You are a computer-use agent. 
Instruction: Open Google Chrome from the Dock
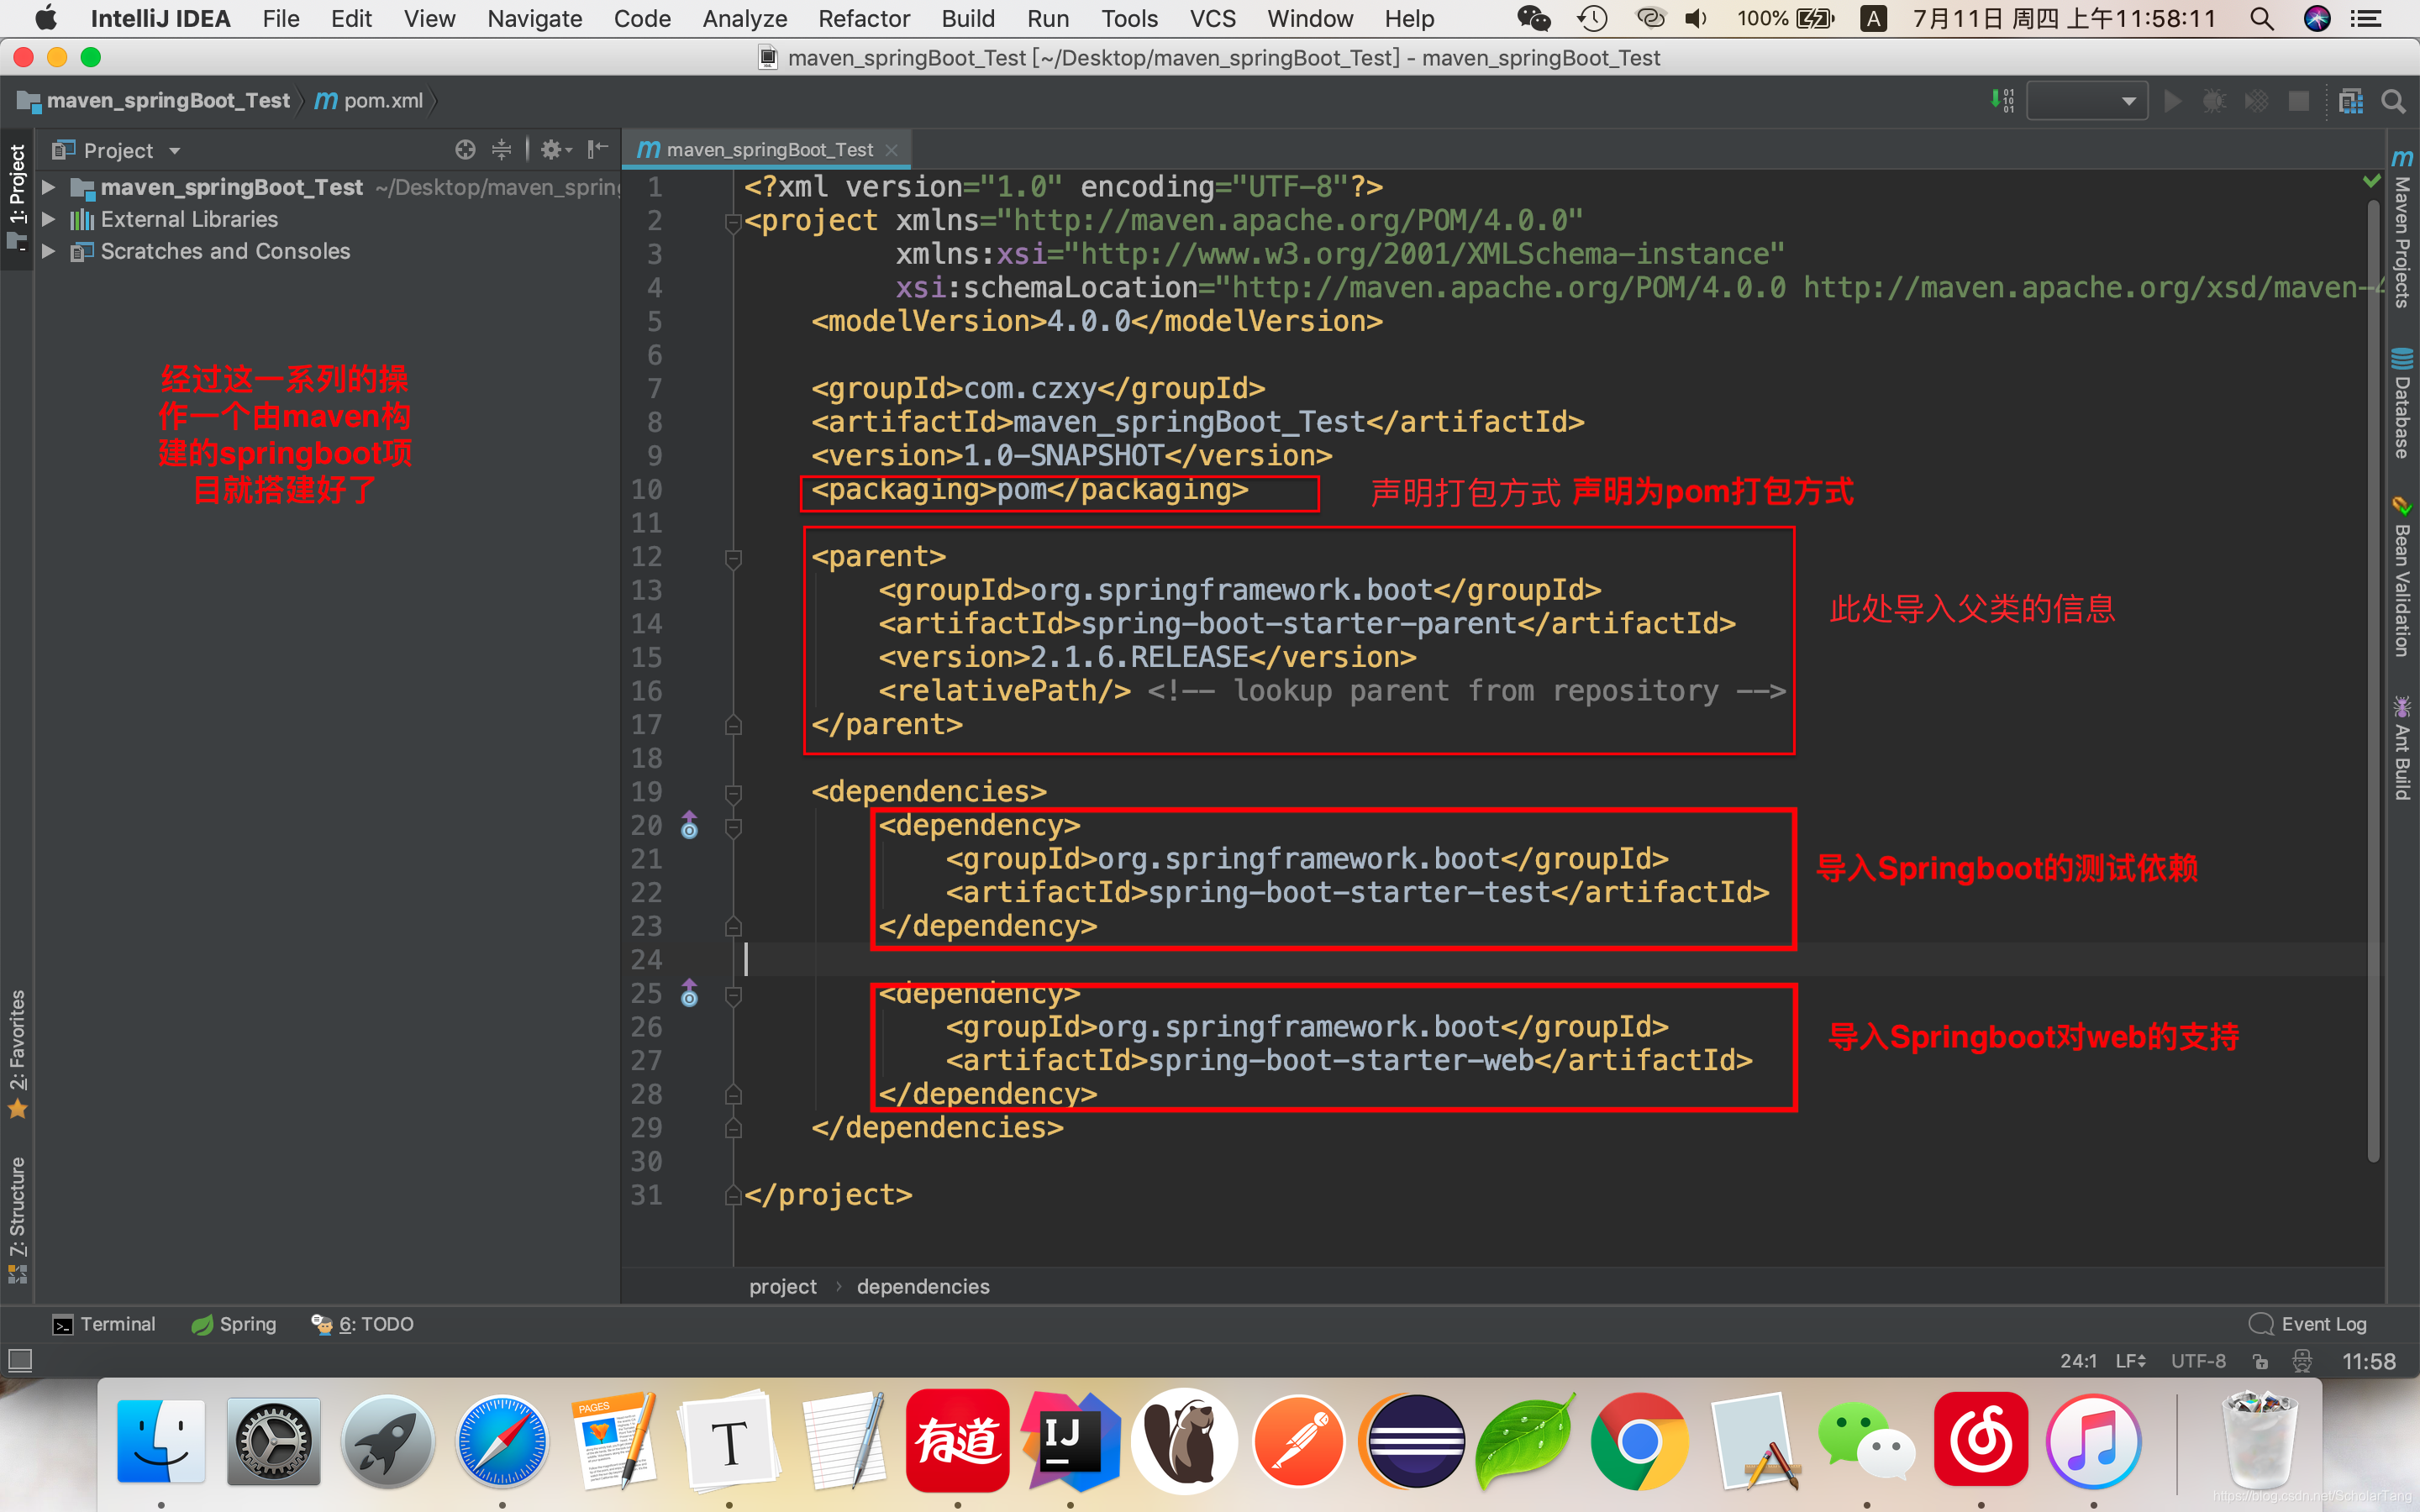point(1639,1441)
